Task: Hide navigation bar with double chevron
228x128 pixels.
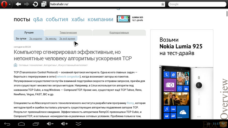Action: point(78,124)
